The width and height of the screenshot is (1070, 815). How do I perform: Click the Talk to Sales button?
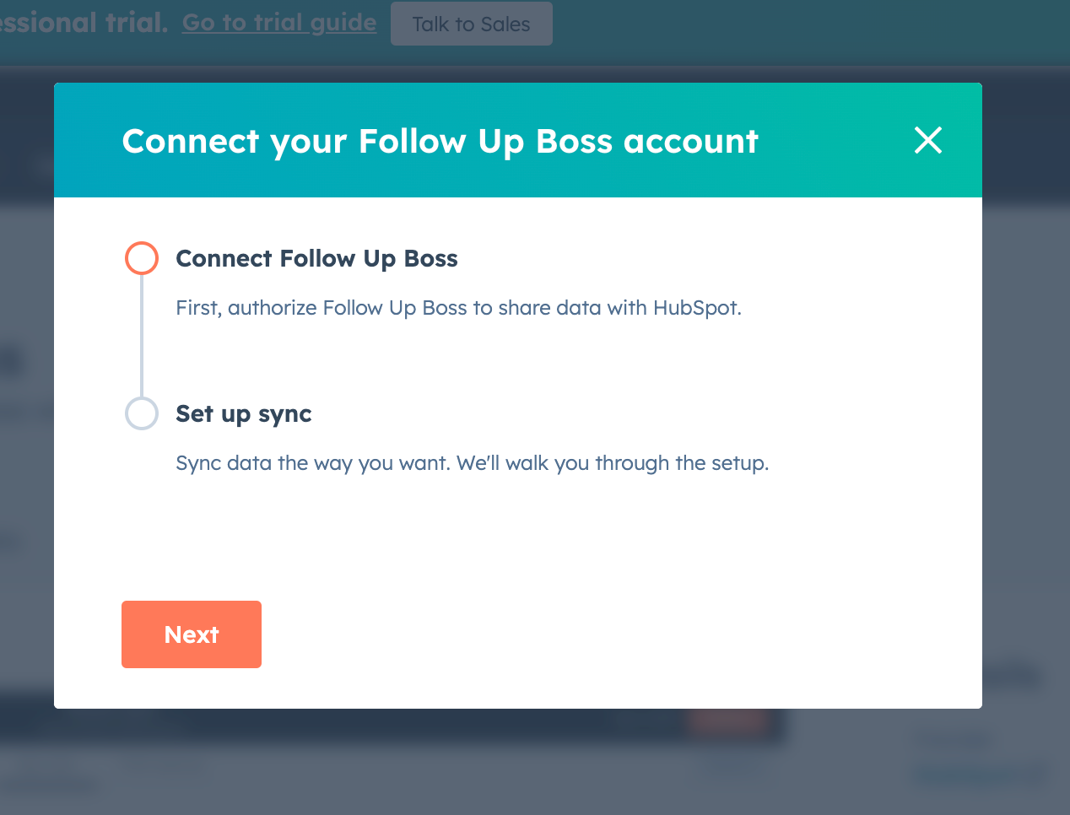pos(471,24)
